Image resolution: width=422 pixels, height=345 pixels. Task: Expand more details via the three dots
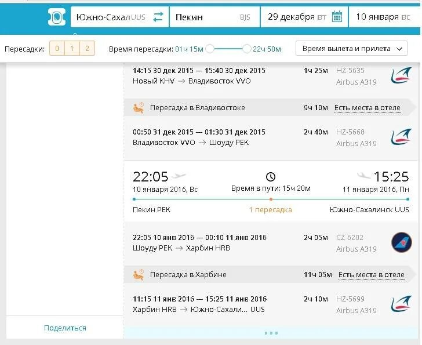271,333
